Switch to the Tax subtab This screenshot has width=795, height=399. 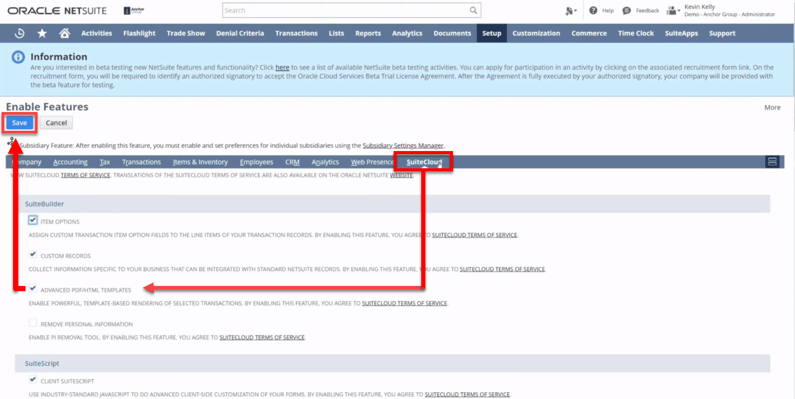coord(105,162)
